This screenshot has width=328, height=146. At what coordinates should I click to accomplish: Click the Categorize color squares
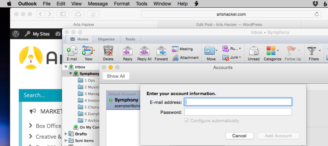pos(271,51)
